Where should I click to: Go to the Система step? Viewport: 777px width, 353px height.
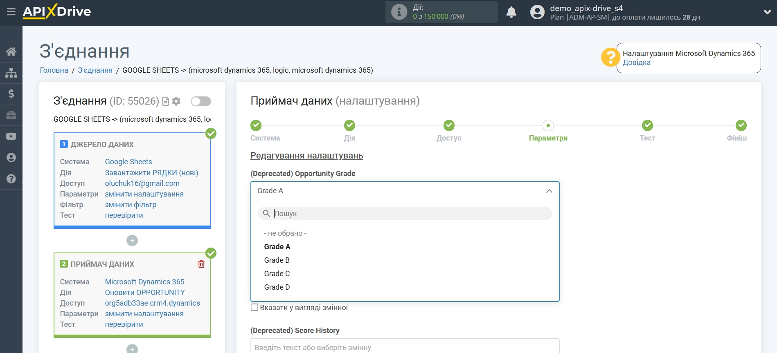tap(265, 131)
